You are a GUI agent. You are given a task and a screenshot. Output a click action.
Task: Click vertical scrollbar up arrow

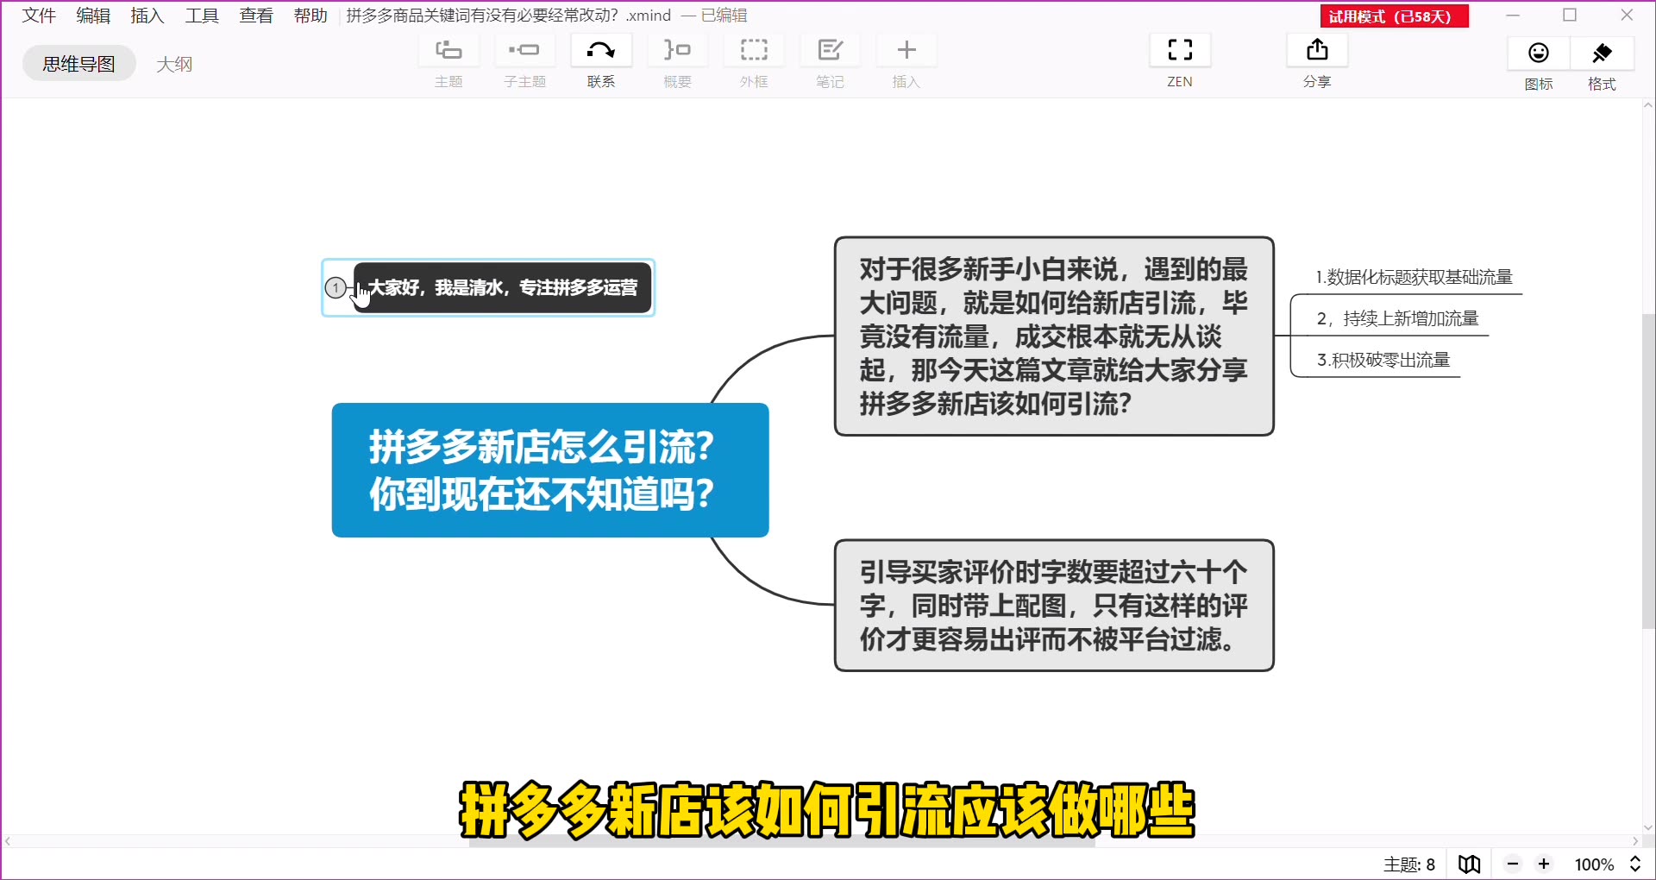coord(1648,106)
